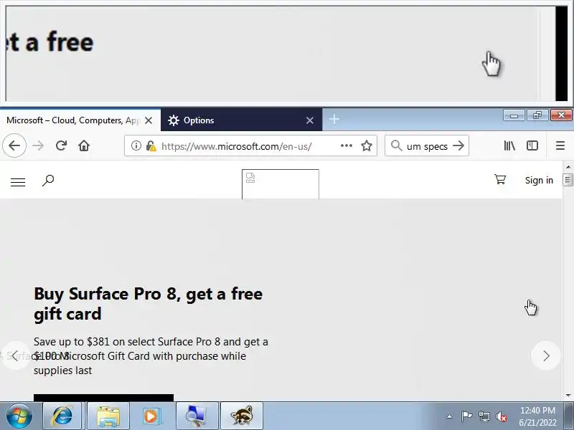
Task: Toggle the sidebar view icon
Action: tap(532, 145)
